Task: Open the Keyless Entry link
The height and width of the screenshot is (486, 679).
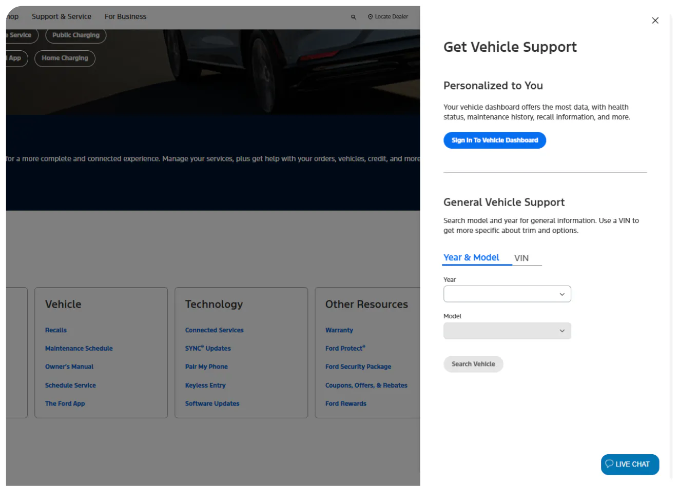Action: (205, 385)
